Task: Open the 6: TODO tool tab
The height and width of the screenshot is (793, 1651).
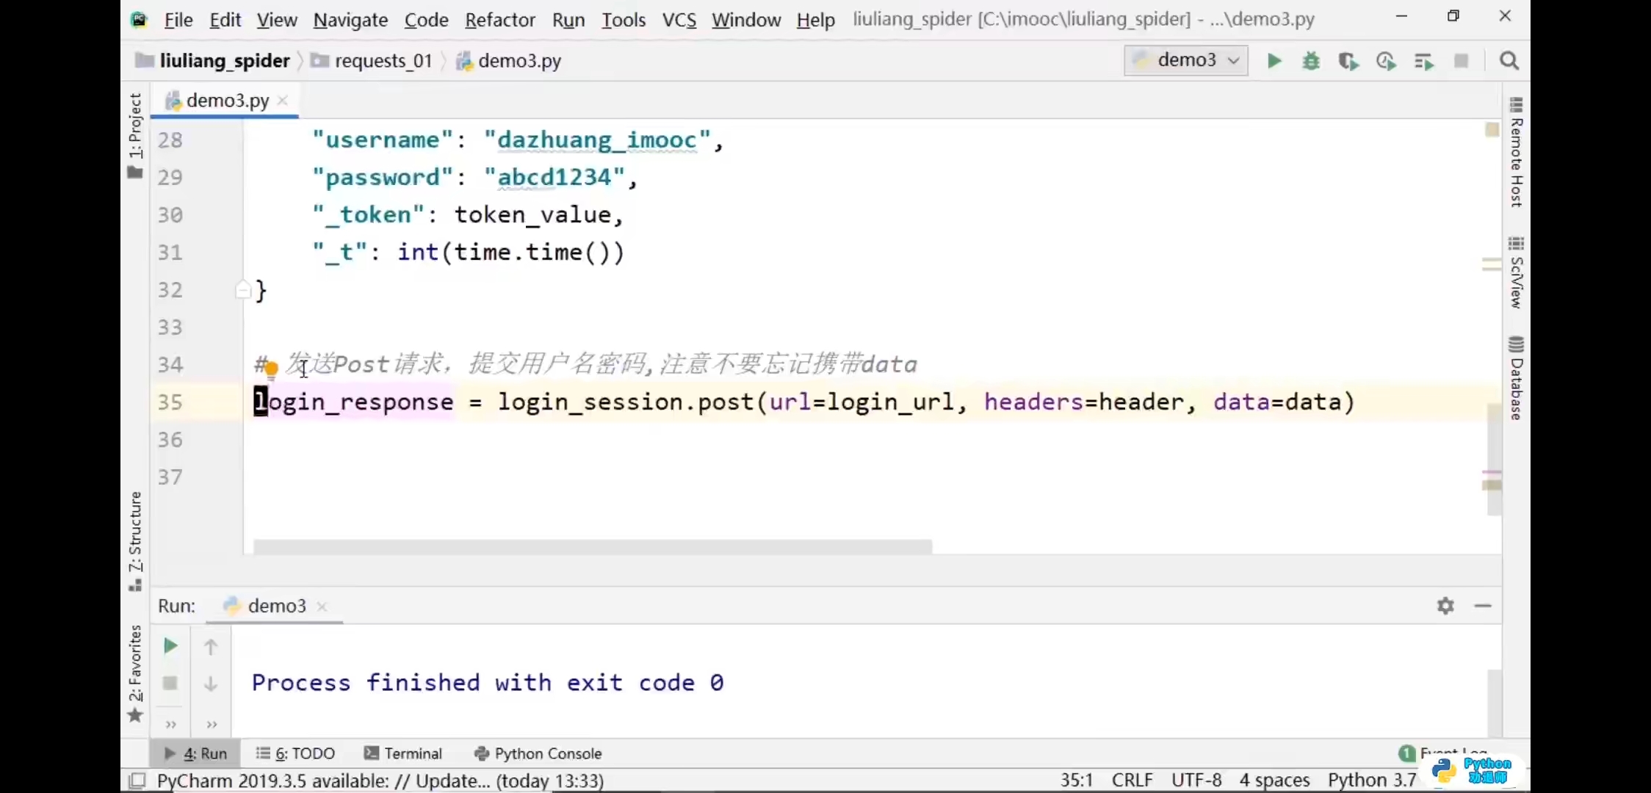Action: [x=295, y=753]
